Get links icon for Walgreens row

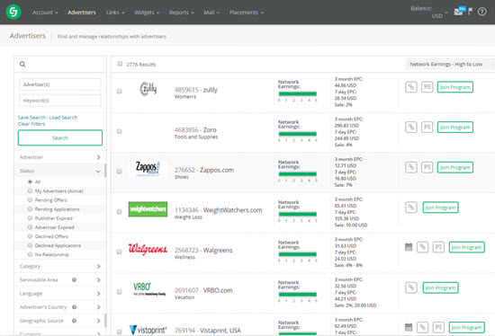pos(422,247)
